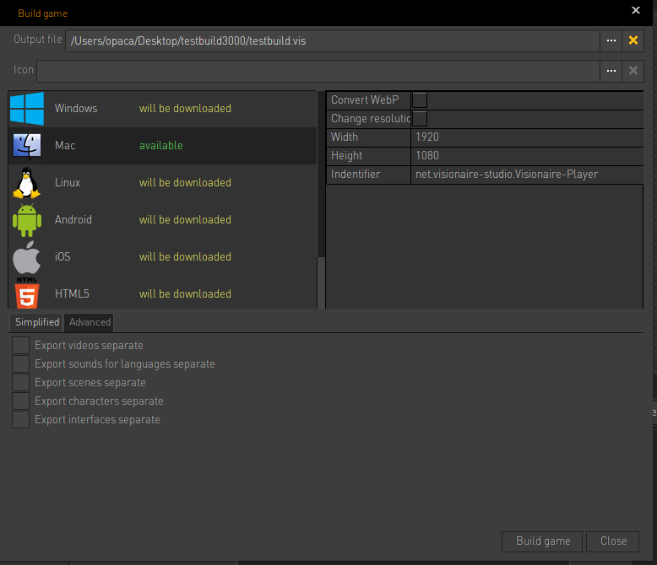Click the Output file path field
The width and height of the screenshot is (657, 565).
pos(332,40)
